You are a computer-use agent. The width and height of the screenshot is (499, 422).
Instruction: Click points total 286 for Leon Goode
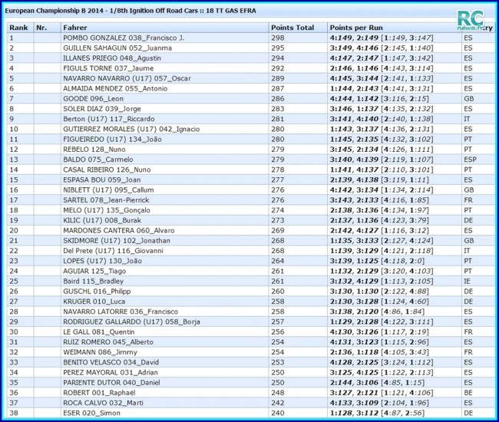tap(278, 98)
